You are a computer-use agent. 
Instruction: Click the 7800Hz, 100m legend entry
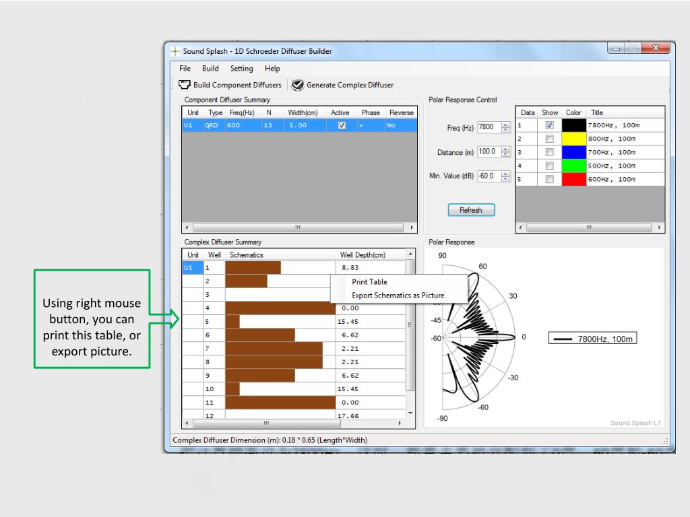coord(592,339)
